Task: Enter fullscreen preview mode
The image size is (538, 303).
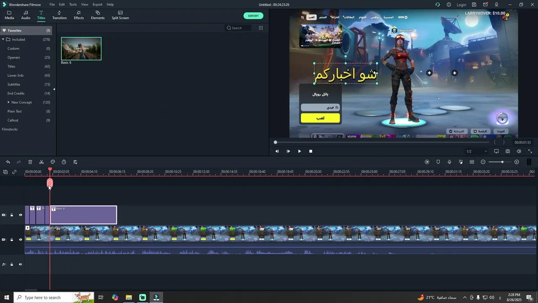Action: pos(530,151)
